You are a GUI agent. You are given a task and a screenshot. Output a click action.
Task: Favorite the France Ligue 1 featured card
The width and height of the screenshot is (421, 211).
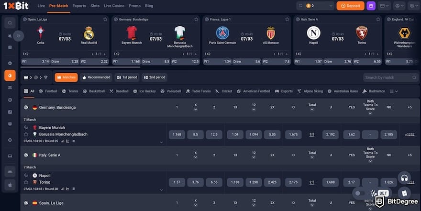[x=288, y=19]
